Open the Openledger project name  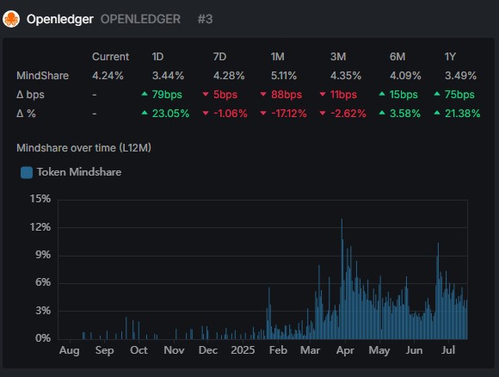click(x=60, y=19)
